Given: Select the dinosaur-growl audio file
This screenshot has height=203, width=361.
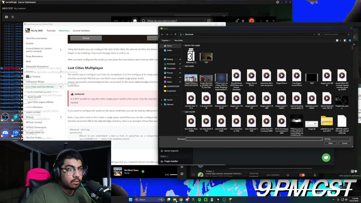Looking at the screenshot, I should 221,101.
